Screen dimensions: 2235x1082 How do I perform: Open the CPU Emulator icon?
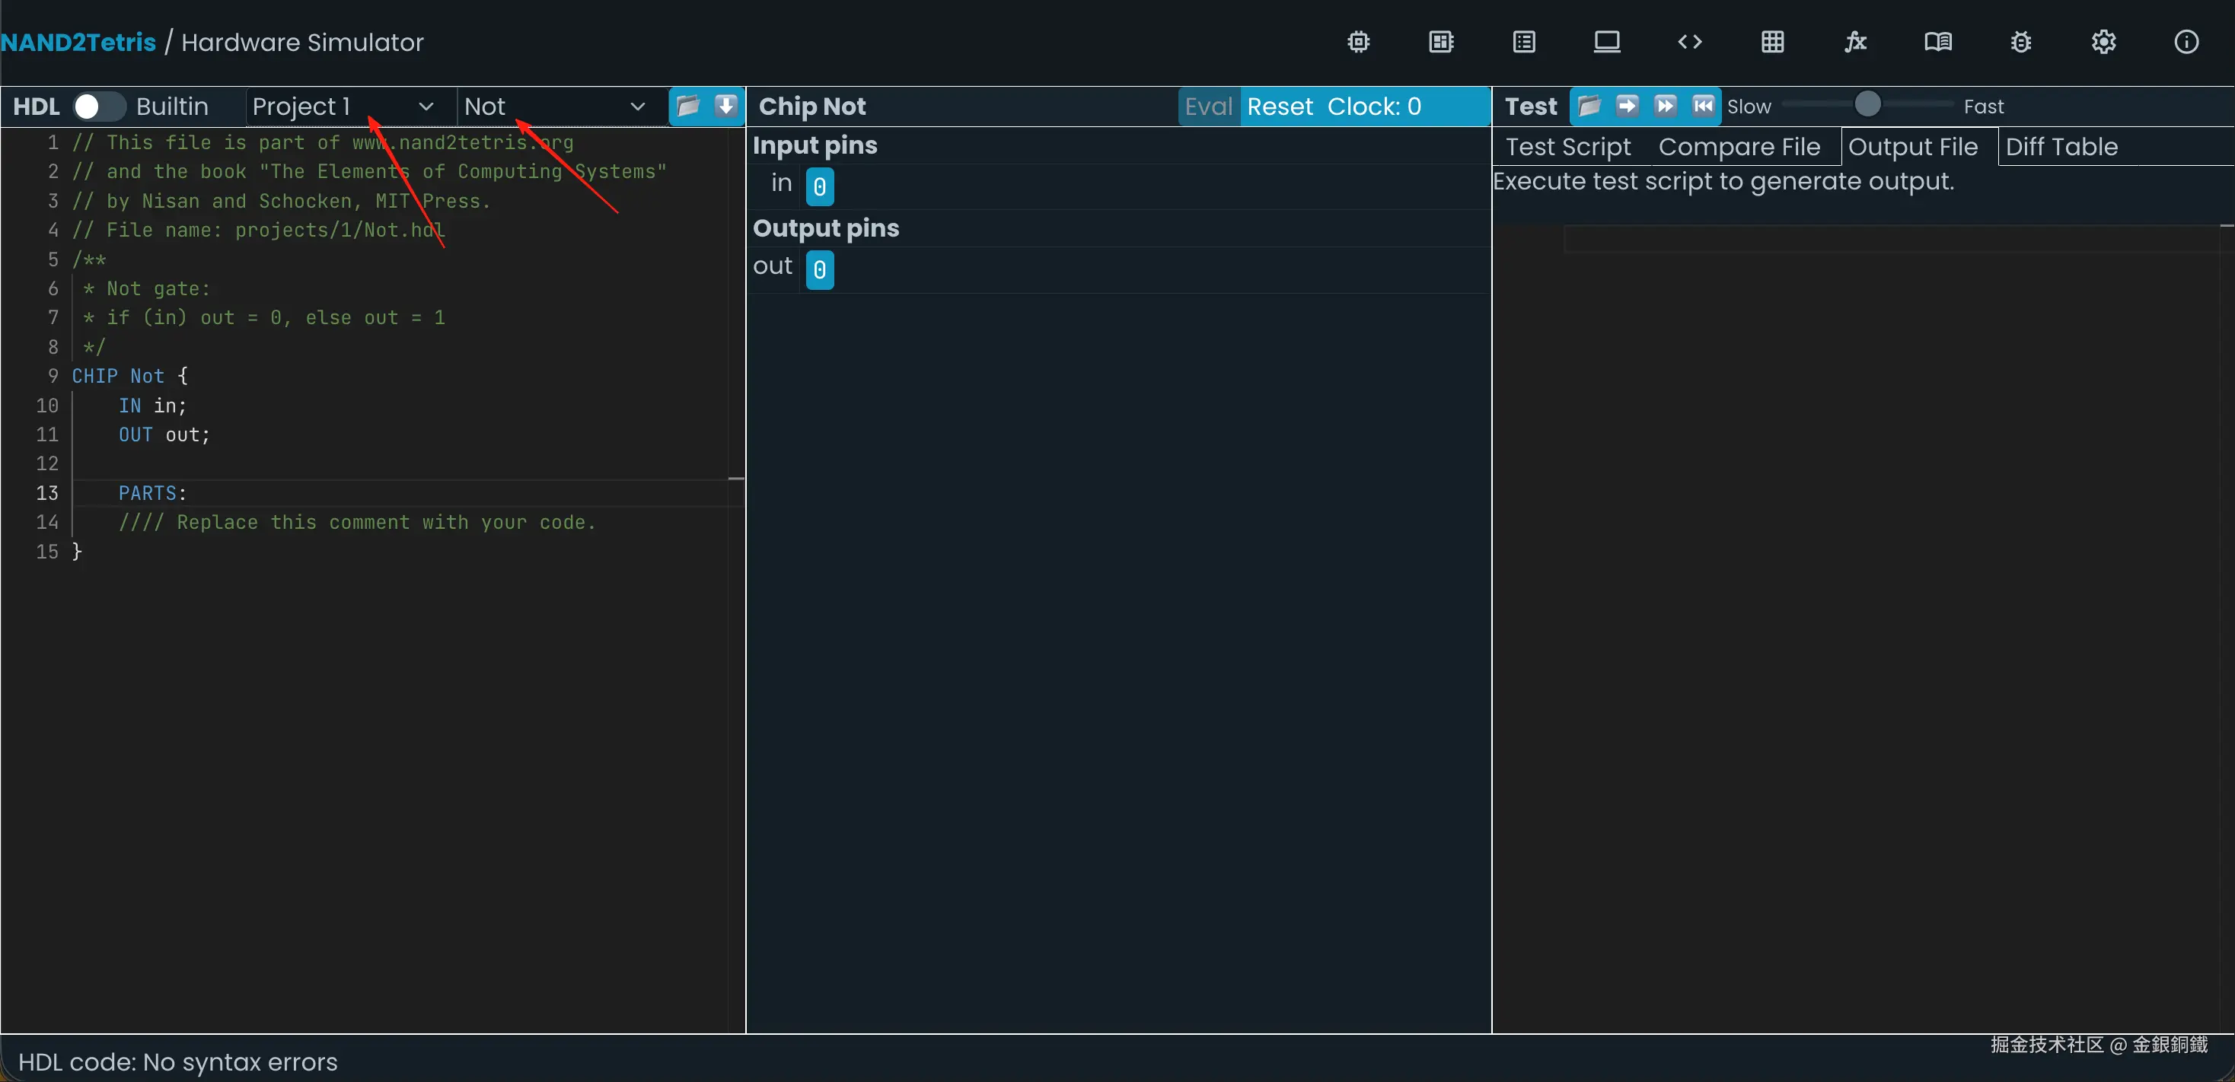point(1441,42)
